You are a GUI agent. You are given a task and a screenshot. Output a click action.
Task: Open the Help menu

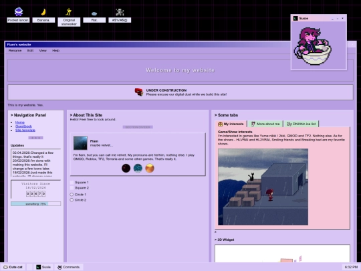point(55,50)
